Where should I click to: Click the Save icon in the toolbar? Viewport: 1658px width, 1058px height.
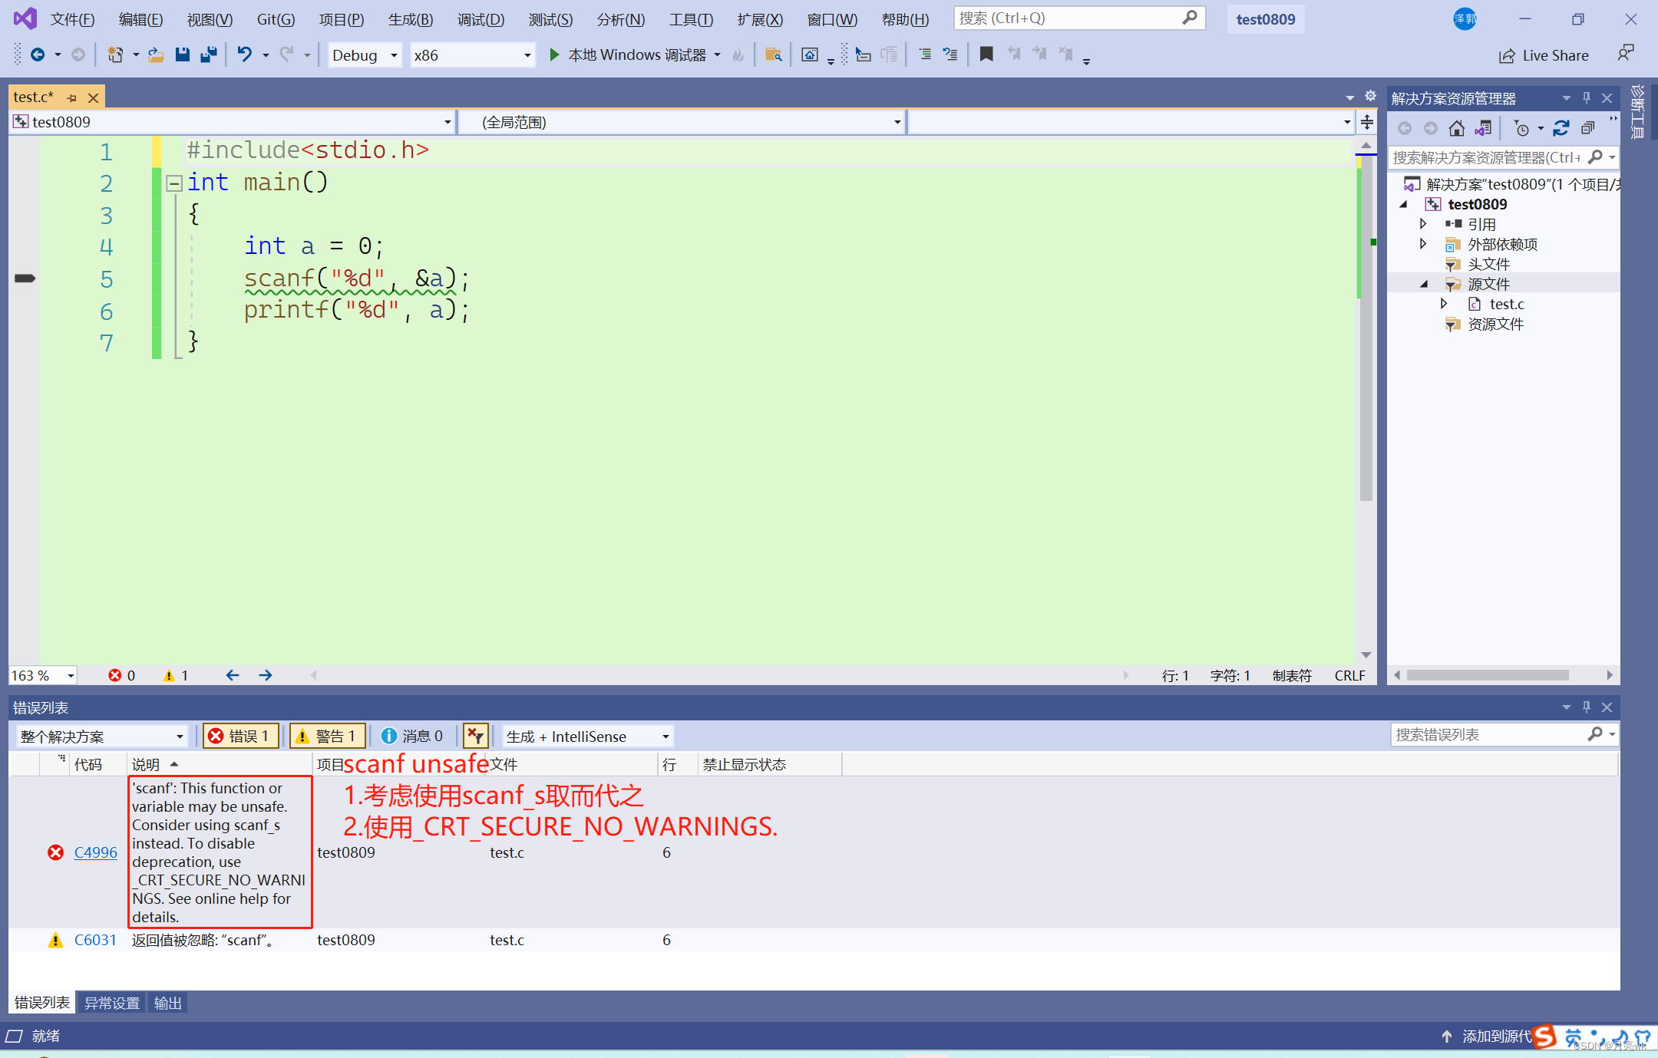point(183,54)
